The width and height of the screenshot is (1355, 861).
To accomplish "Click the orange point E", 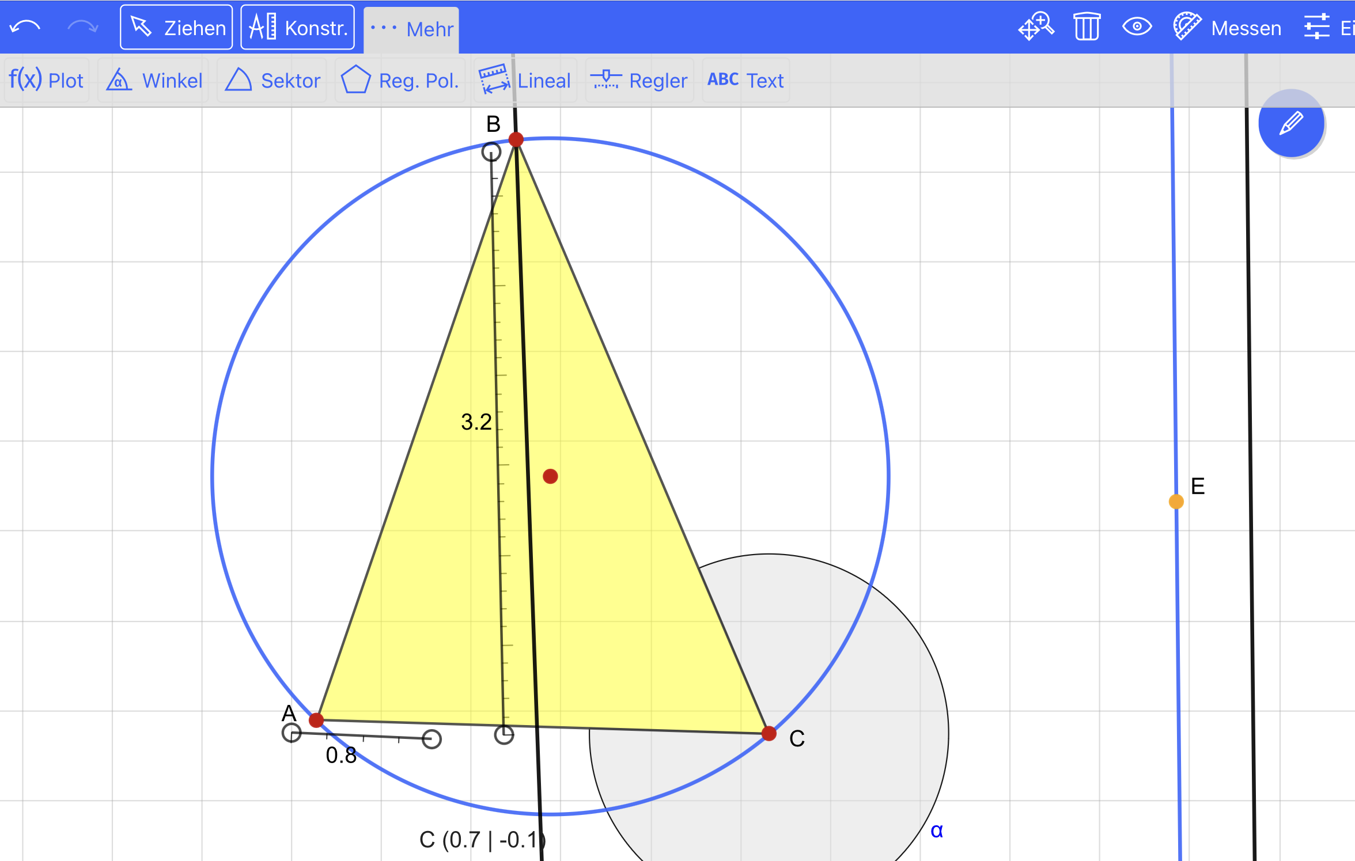I will (x=1176, y=502).
